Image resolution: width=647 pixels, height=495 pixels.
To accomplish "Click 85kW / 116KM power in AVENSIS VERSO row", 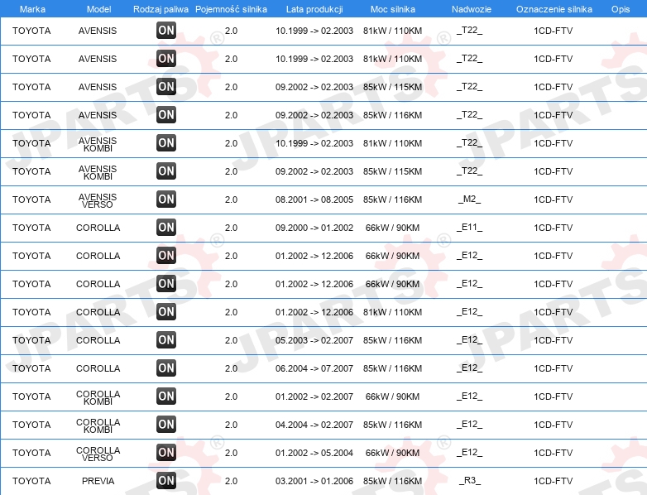I will (392, 199).
